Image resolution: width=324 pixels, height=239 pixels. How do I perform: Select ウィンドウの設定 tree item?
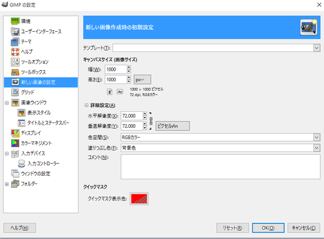(36, 174)
